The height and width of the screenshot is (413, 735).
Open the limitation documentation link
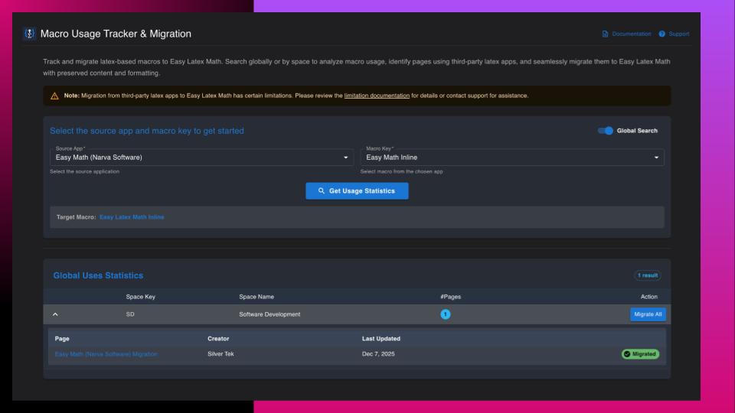tap(377, 96)
